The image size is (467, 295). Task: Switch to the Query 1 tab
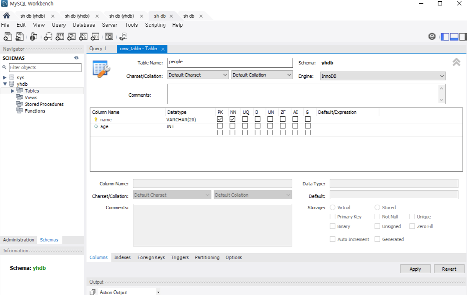pyautogui.click(x=98, y=49)
